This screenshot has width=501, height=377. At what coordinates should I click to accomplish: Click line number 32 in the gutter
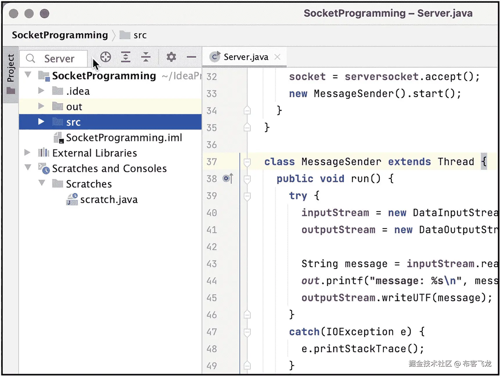pyautogui.click(x=212, y=77)
